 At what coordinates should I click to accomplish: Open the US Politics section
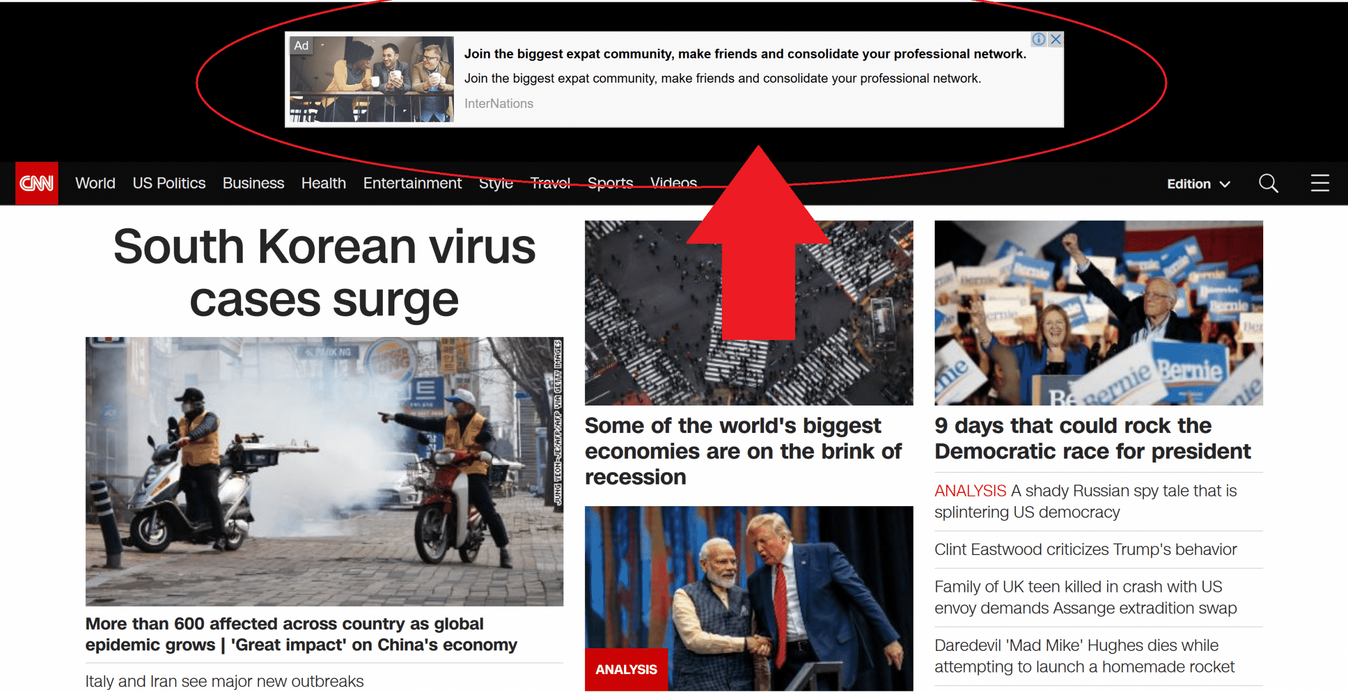(x=169, y=183)
